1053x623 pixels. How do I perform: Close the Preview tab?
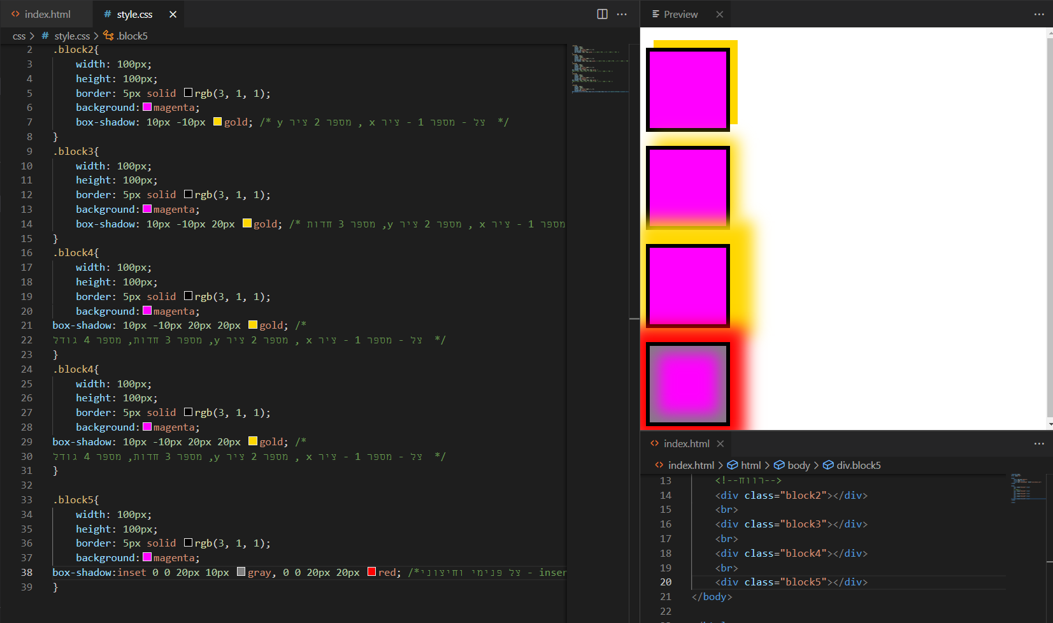click(x=719, y=14)
